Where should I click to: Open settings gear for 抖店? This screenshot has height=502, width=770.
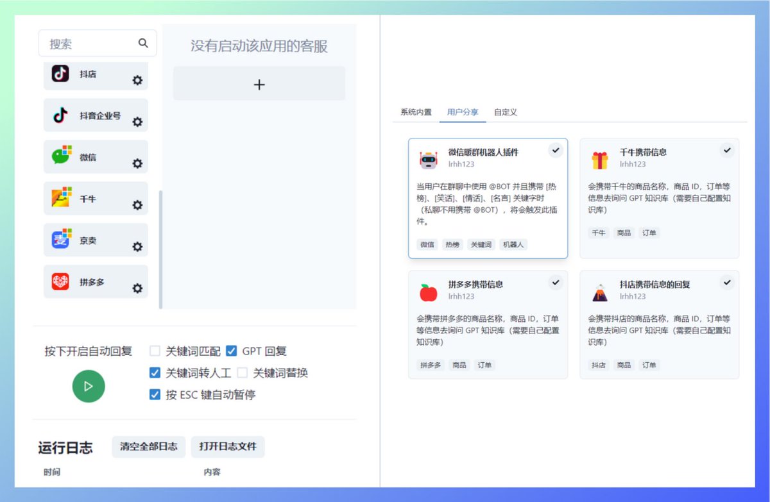[137, 80]
